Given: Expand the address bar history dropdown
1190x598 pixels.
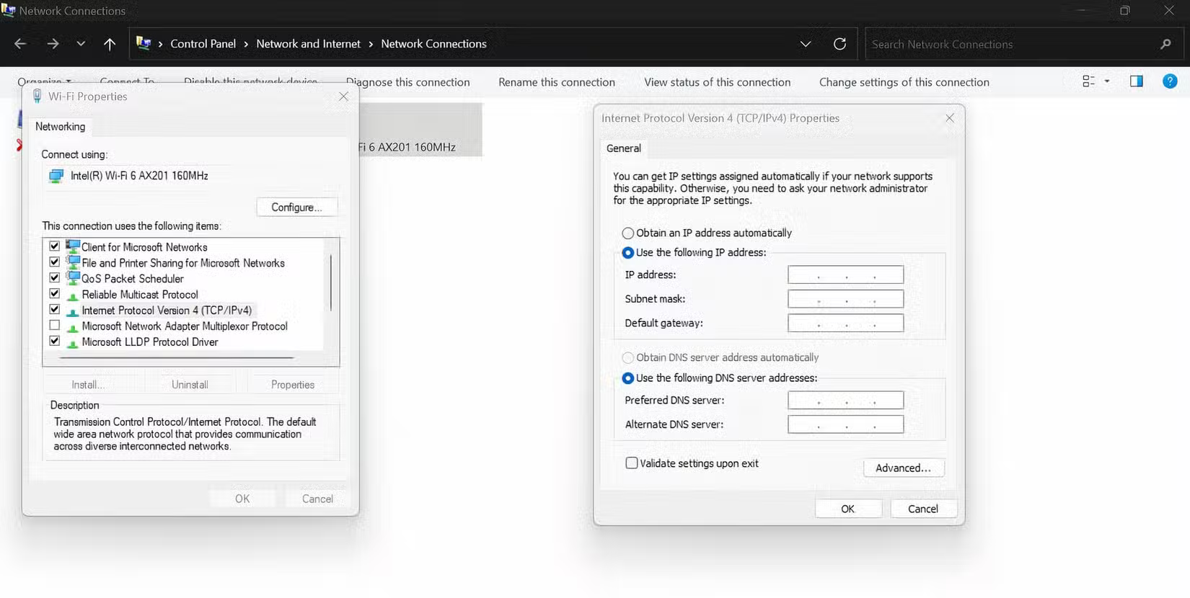Looking at the screenshot, I should pos(806,44).
